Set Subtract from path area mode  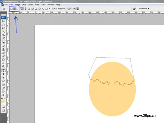click(71, 9)
